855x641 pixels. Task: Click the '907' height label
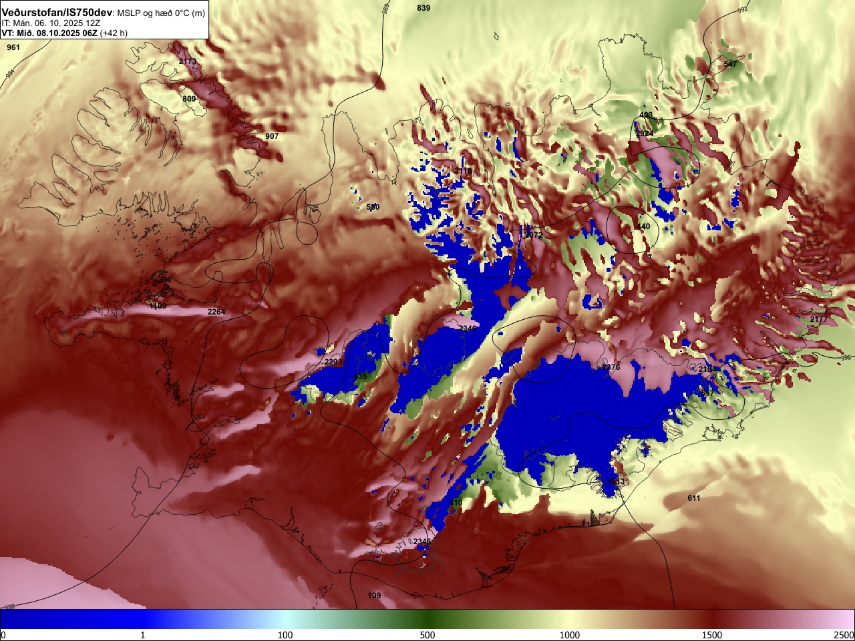(x=272, y=136)
